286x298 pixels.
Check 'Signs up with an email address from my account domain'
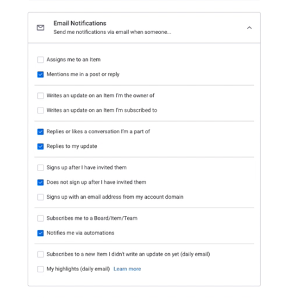pyautogui.click(x=40, y=197)
